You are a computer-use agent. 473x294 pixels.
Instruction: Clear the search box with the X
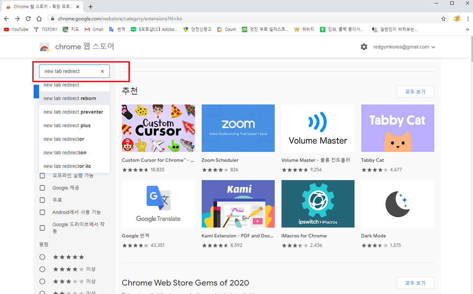tap(102, 71)
